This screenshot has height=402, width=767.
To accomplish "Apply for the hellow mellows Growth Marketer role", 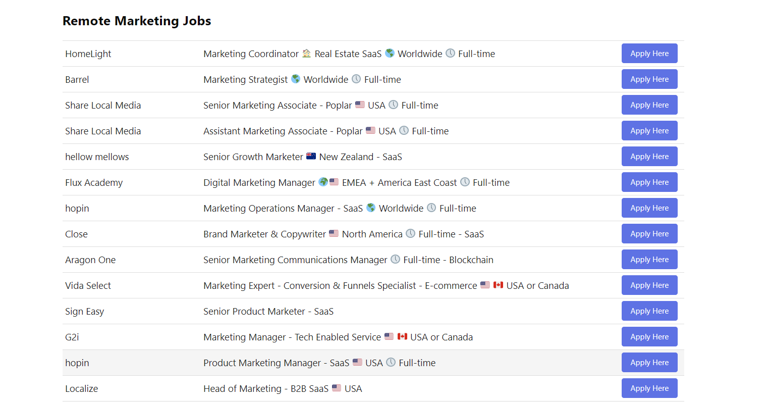I will point(649,157).
